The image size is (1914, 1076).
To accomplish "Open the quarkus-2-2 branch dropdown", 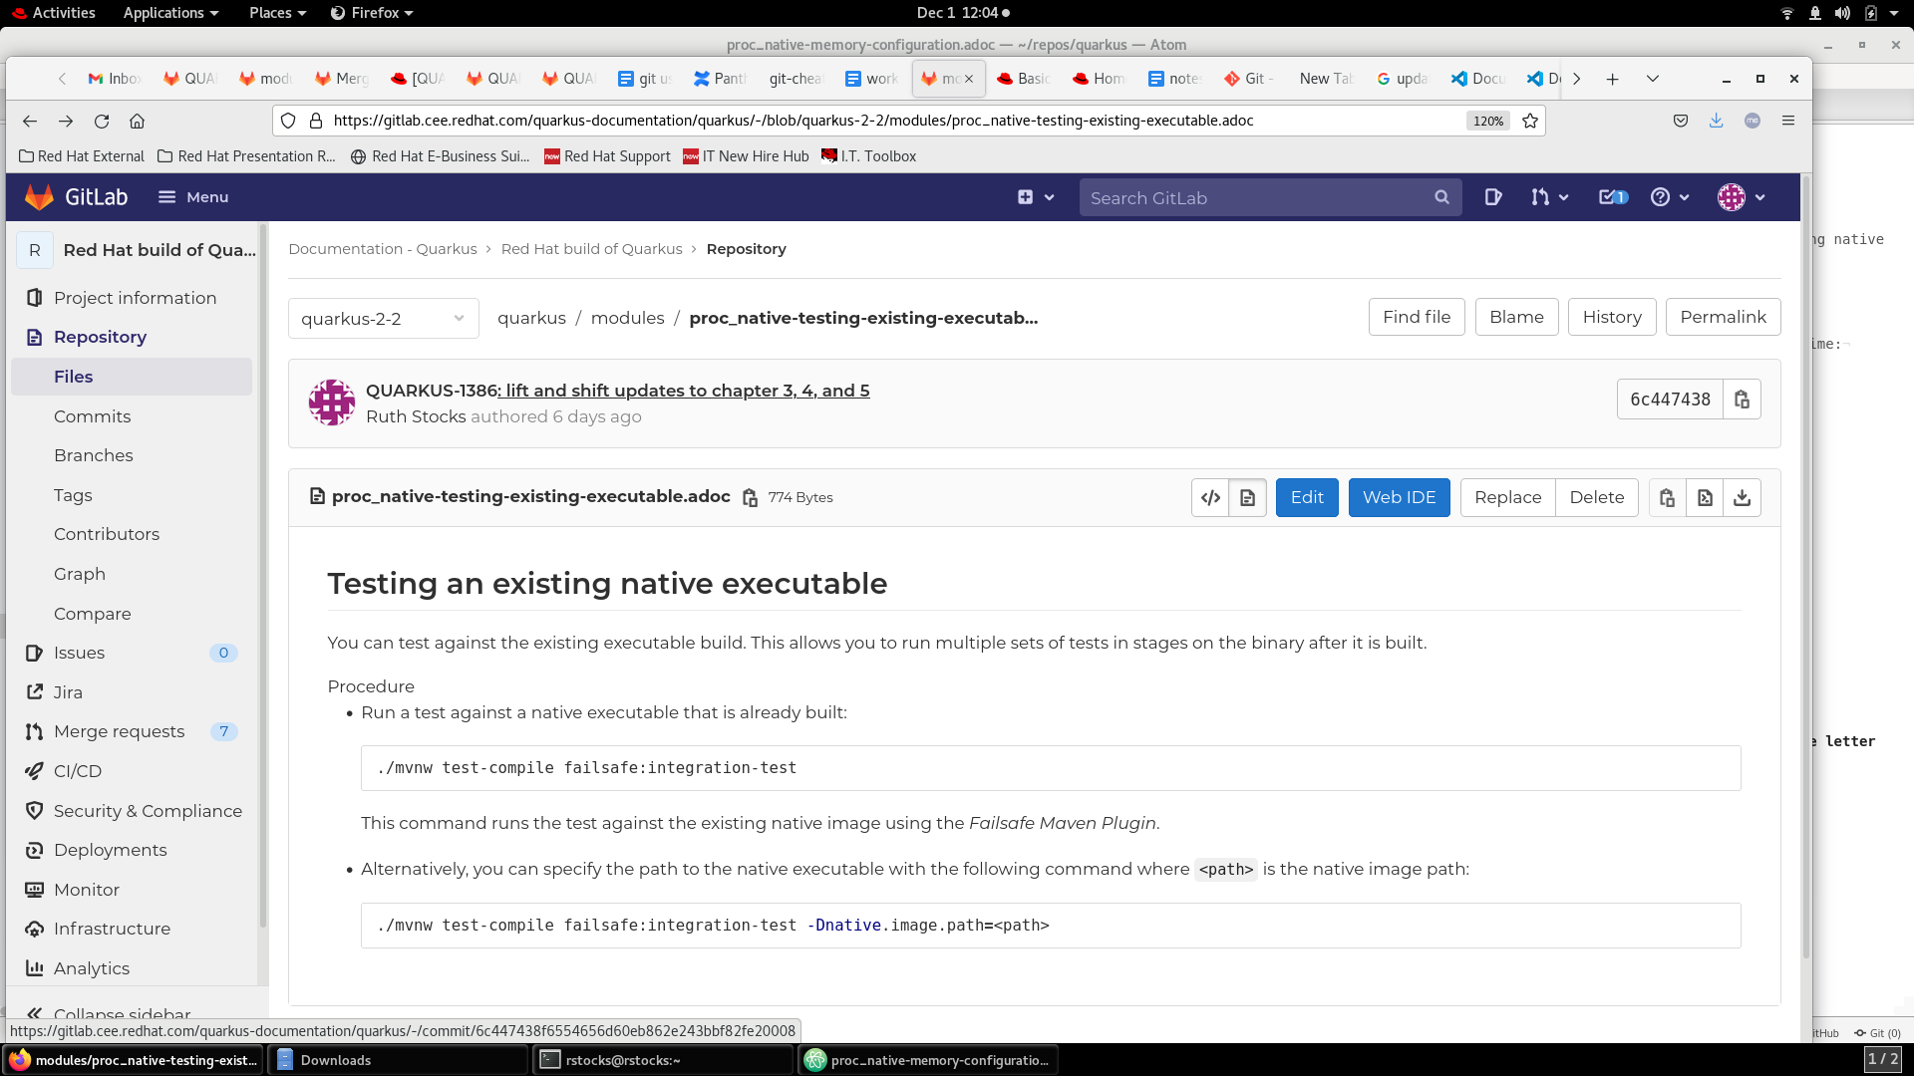I will click(383, 319).
